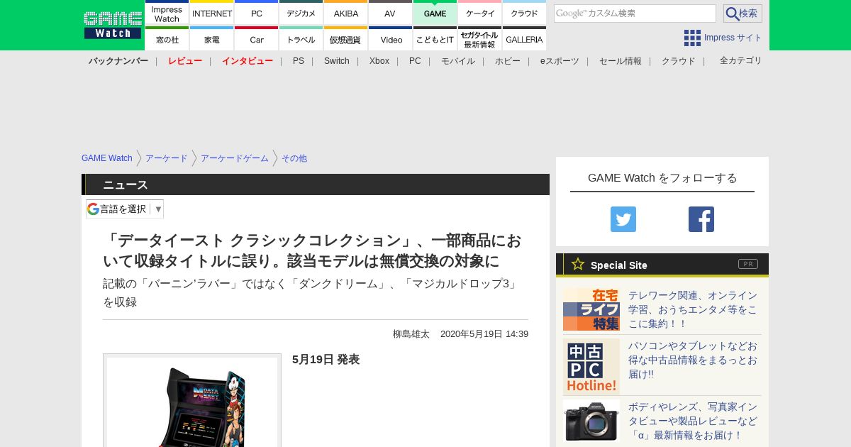Select the GAME tab

435,13
